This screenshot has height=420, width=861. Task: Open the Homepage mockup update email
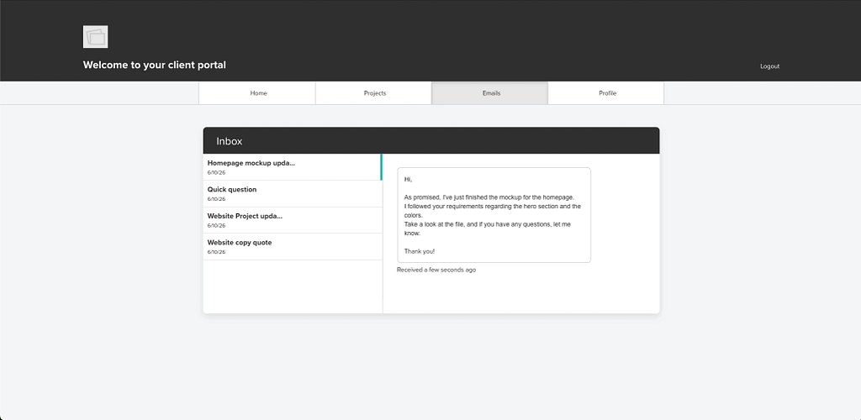coord(293,167)
